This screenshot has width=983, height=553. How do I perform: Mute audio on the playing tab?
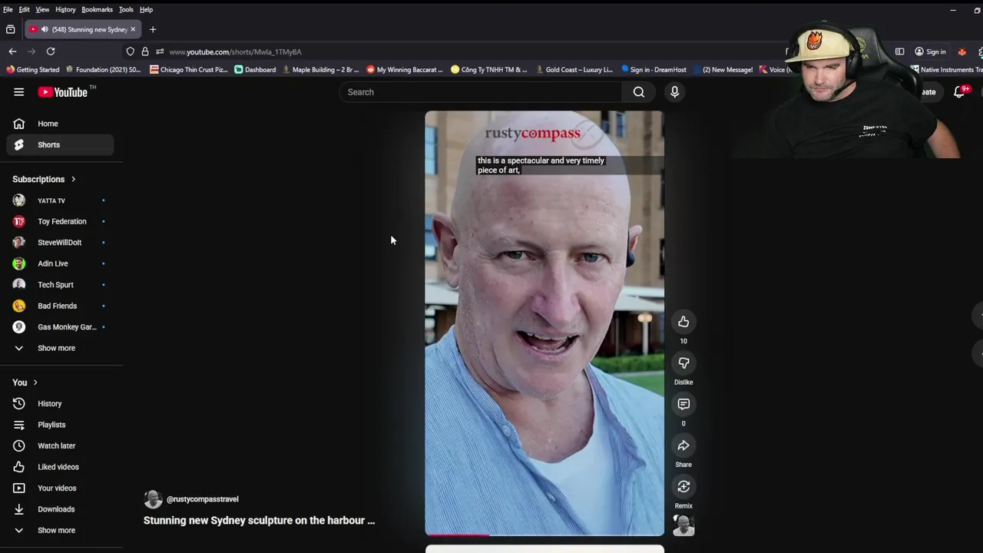point(45,29)
